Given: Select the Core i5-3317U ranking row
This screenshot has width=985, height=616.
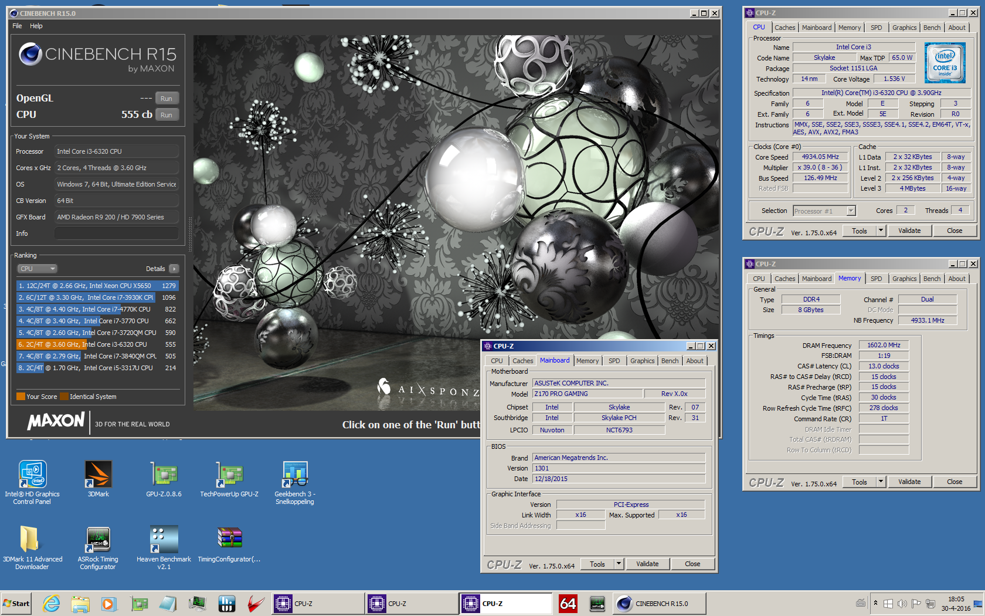Looking at the screenshot, I should tap(97, 368).
